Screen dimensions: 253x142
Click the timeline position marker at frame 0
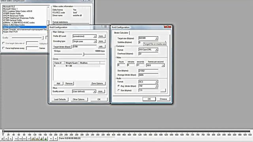[x=3, y=131]
